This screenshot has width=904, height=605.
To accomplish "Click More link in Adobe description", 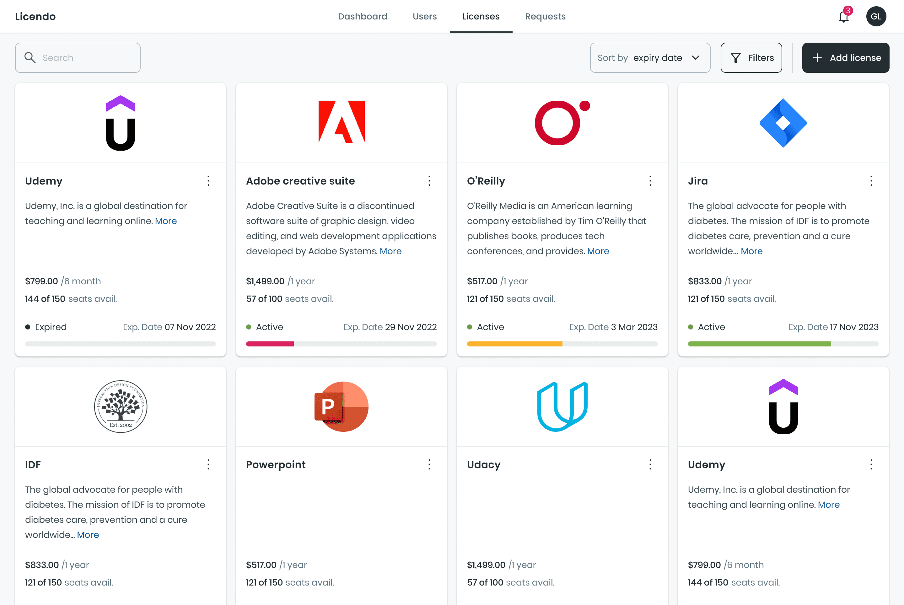I will coord(390,251).
